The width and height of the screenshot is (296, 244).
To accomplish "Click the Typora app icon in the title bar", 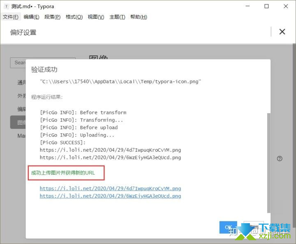I will [7, 7].
